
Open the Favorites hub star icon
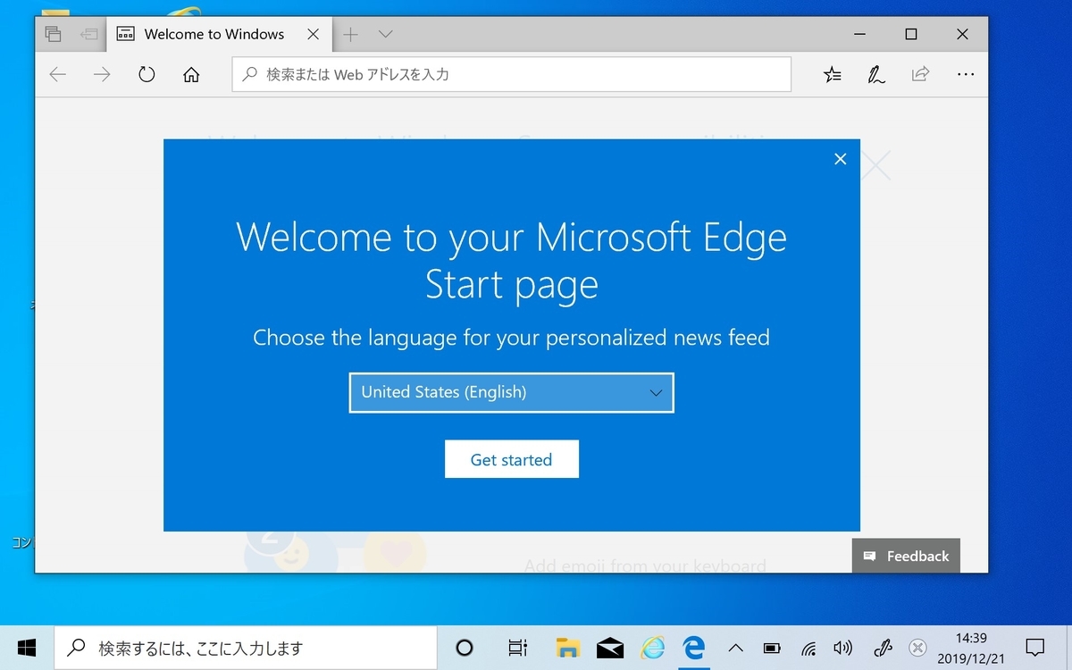833,75
